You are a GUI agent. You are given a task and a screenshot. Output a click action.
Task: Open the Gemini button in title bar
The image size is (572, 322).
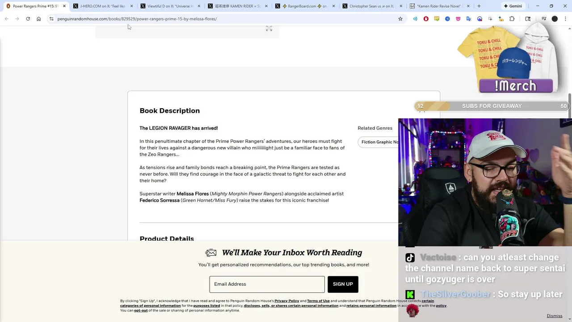point(513,6)
